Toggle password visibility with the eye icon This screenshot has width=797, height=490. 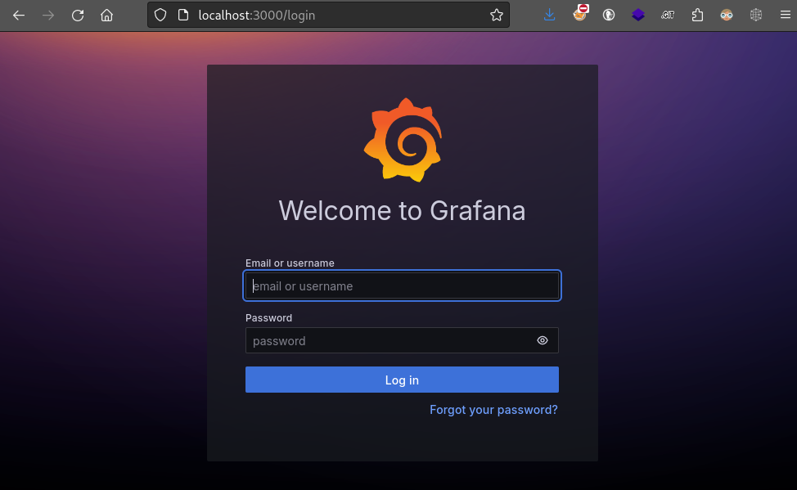pyautogui.click(x=543, y=340)
